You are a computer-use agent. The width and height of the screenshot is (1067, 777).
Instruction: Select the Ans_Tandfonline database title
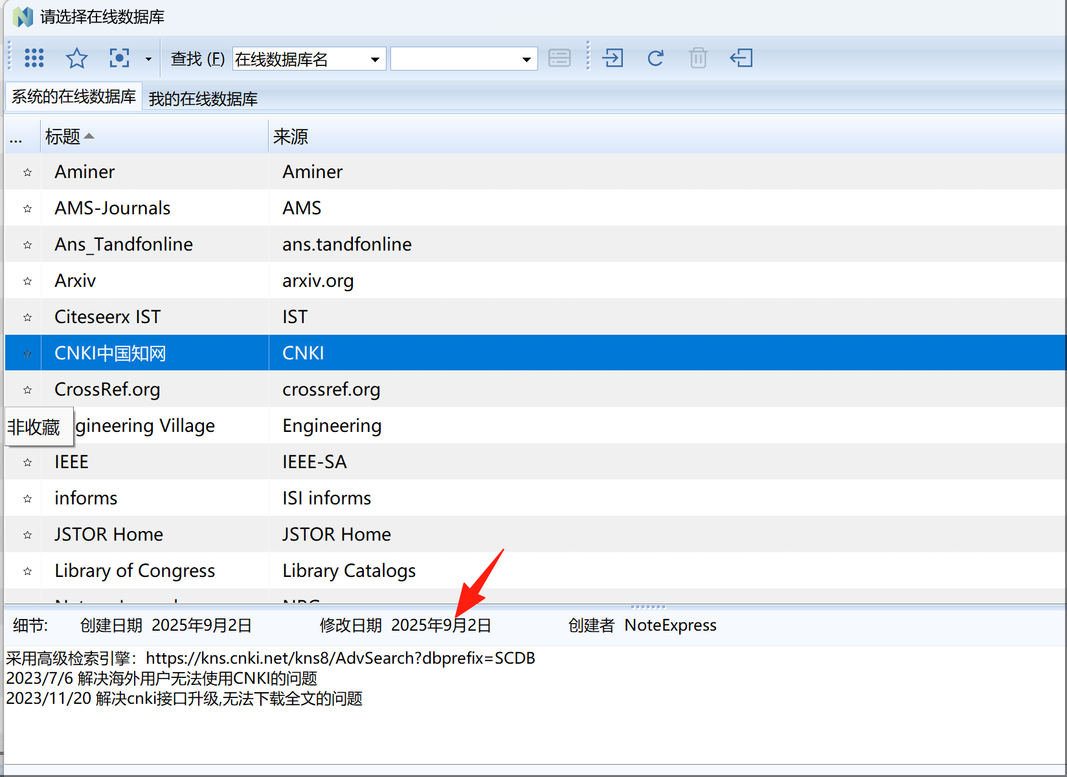coord(124,244)
